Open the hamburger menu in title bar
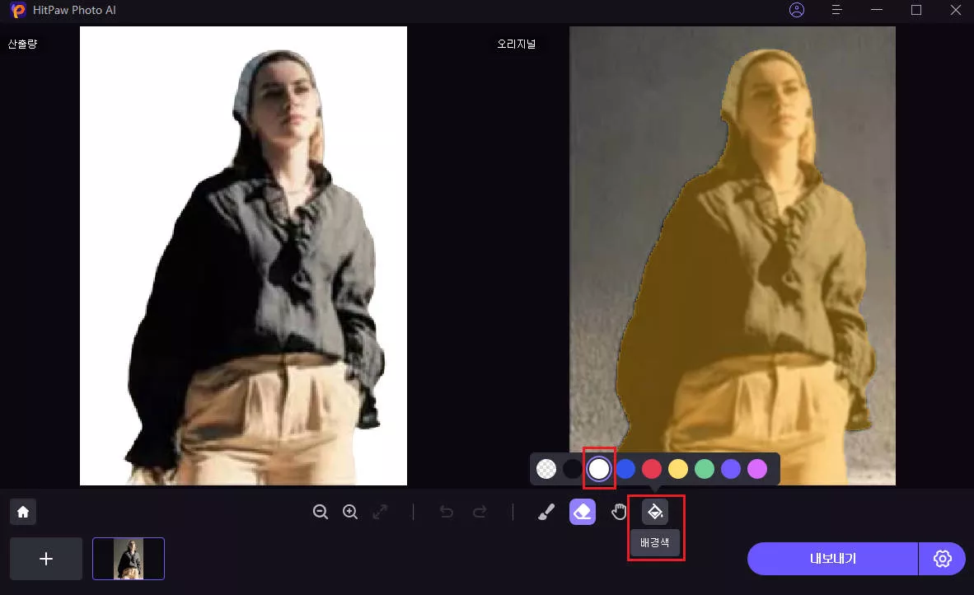Image resolution: width=974 pixels, height=595 pixels. tap(836, 10)
